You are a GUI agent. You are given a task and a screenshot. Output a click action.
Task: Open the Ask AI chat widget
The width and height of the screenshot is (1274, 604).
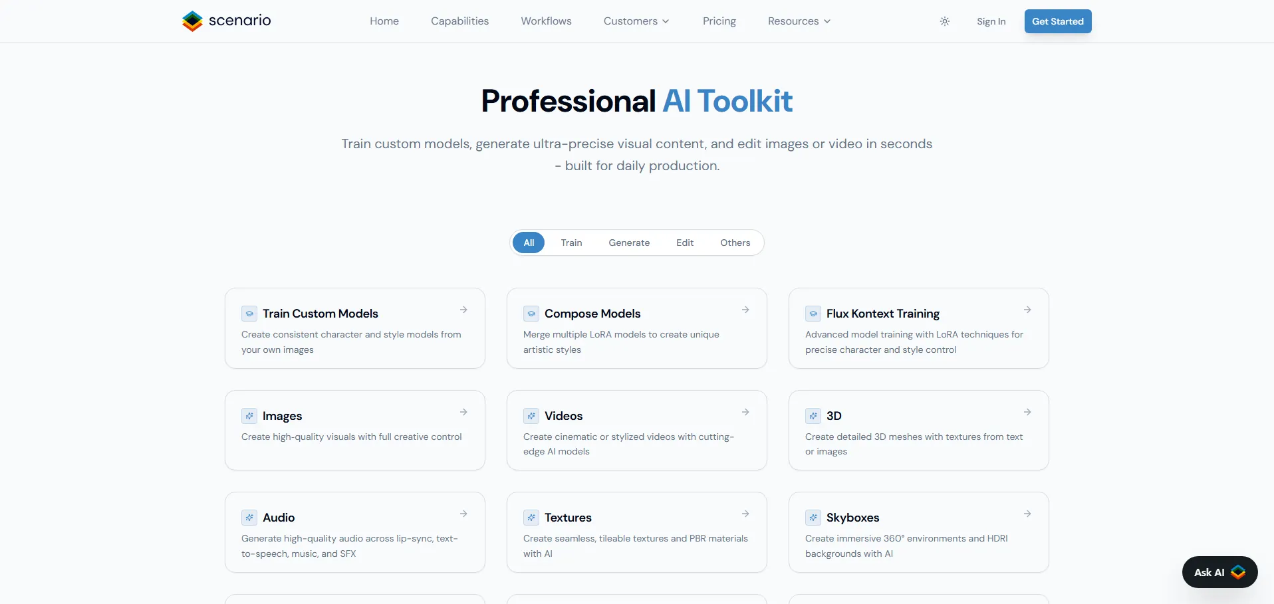1219,572
